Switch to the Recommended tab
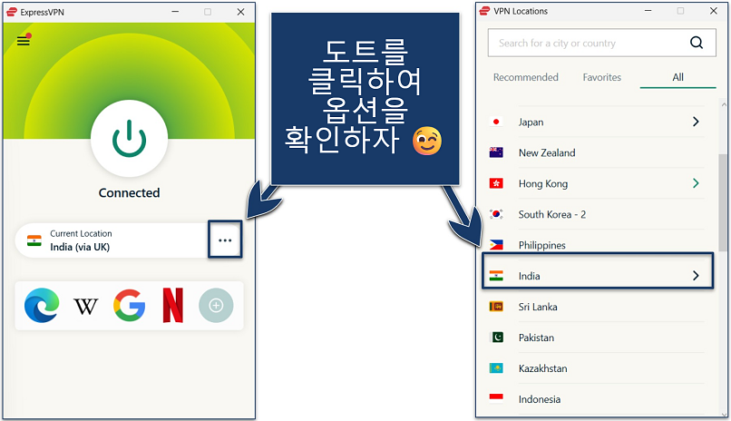 pyautogui.click(x=525, y=77)
